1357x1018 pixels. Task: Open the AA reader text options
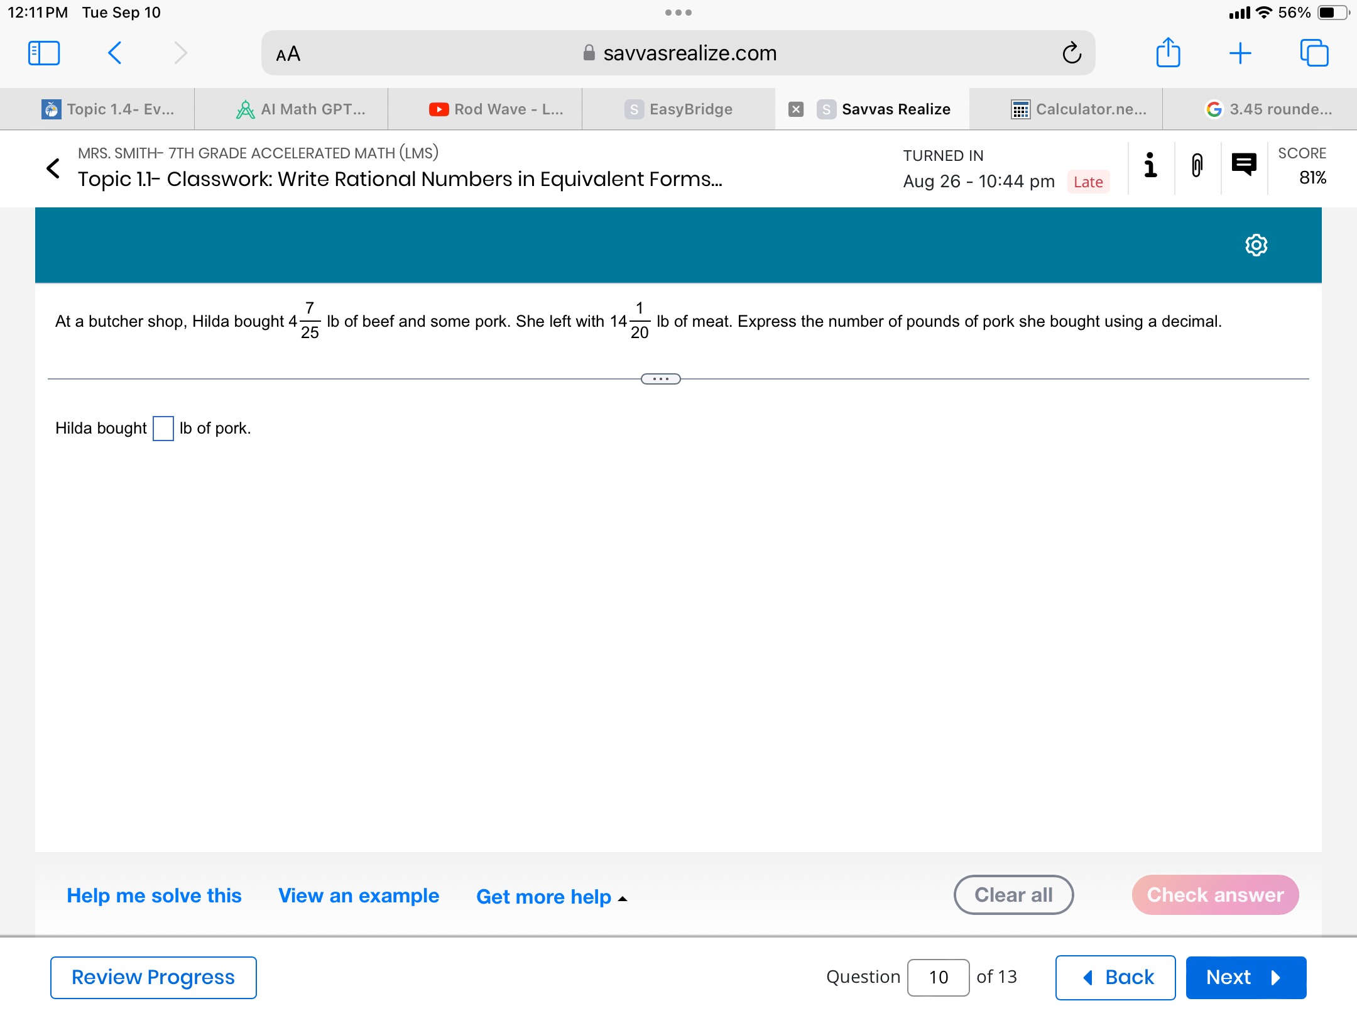point(288,54)
